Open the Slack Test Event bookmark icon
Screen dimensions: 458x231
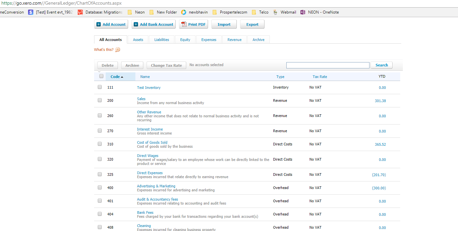(30, 12)
